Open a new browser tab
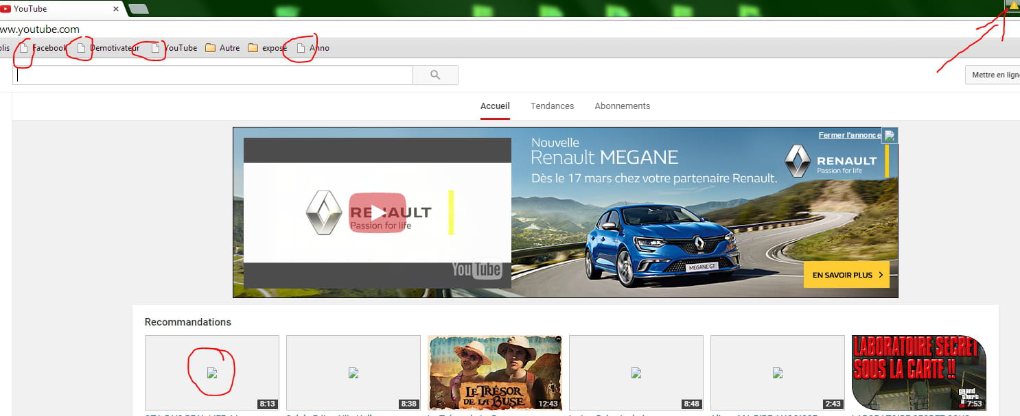 click(138, 9)
